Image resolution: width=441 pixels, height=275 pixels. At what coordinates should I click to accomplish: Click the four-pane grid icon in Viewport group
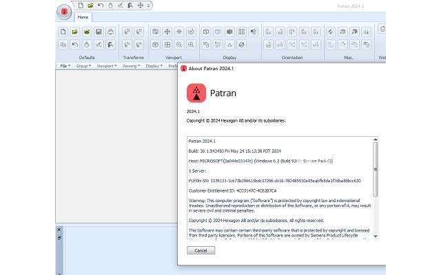coord(167,45)
